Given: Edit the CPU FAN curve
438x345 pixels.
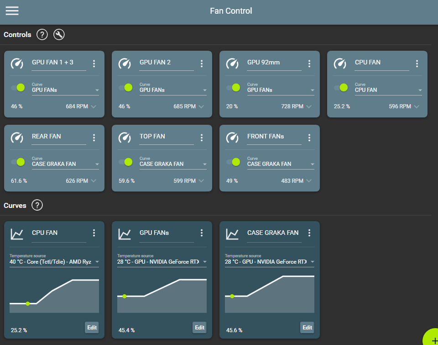Looking at the screenshot, I should click(x=92, y=327).
